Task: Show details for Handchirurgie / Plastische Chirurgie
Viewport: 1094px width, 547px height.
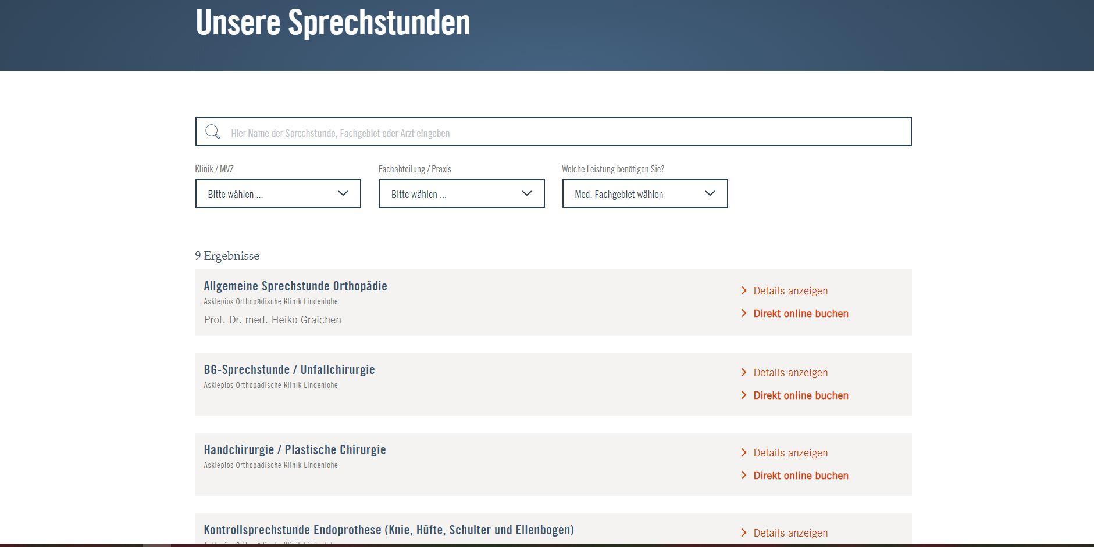Action: (x=785, y=453)
